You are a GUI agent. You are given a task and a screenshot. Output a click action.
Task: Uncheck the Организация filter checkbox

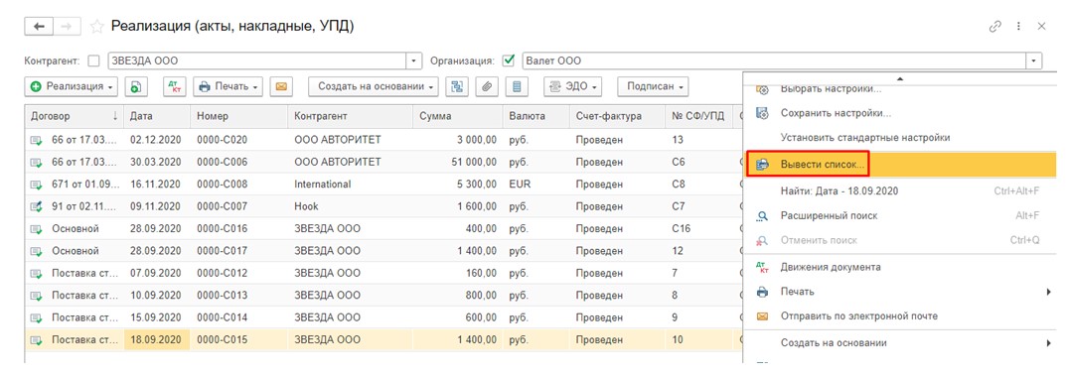[x=508, y=61]
